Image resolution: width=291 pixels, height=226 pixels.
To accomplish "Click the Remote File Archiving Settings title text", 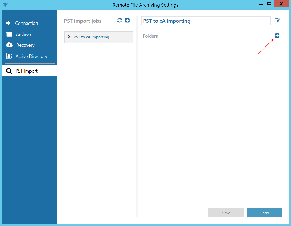I will (145, 5).
